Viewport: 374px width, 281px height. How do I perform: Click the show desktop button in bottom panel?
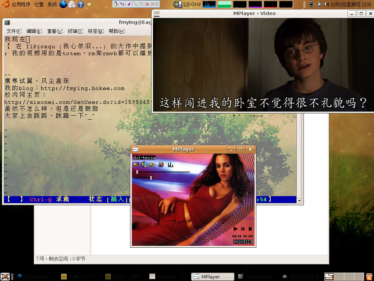click(5, 277)
